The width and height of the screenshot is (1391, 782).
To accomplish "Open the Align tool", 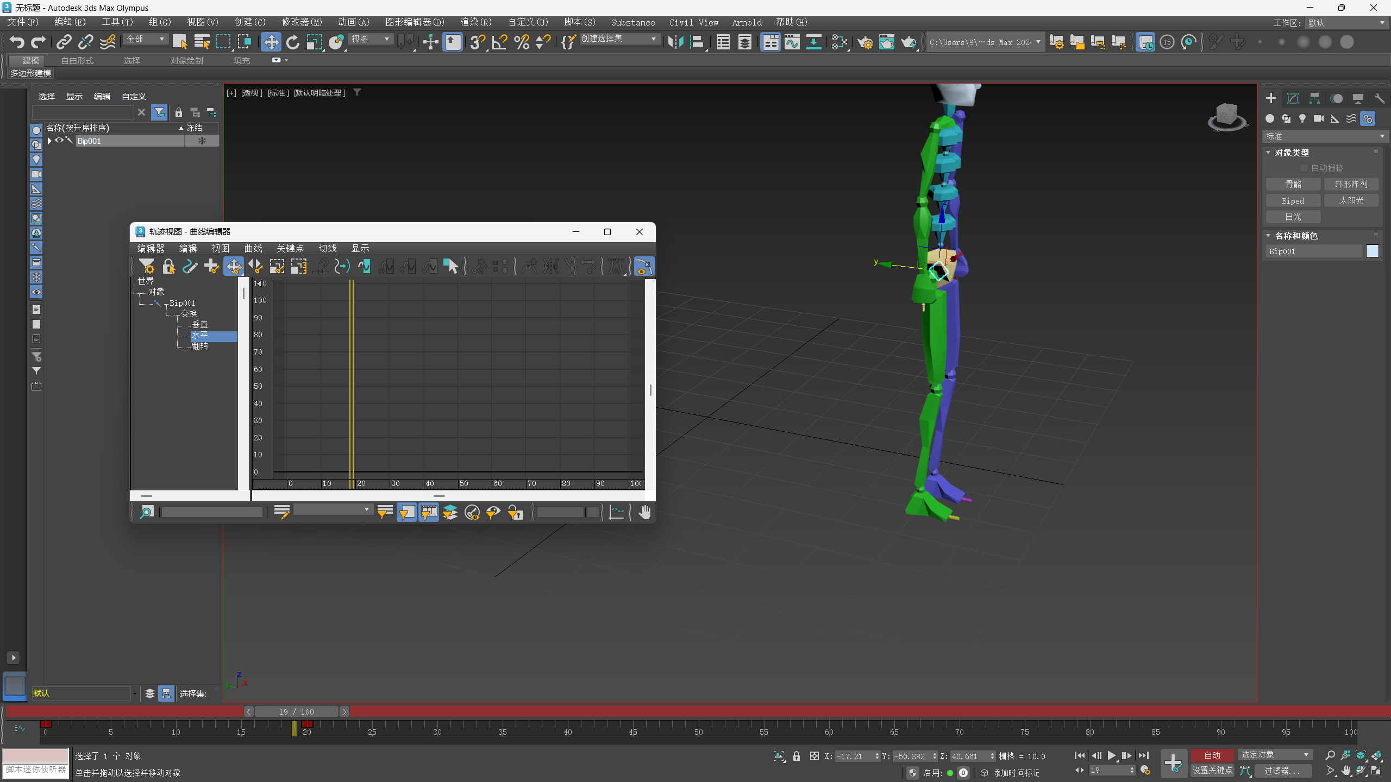I will tap(697, 42).
